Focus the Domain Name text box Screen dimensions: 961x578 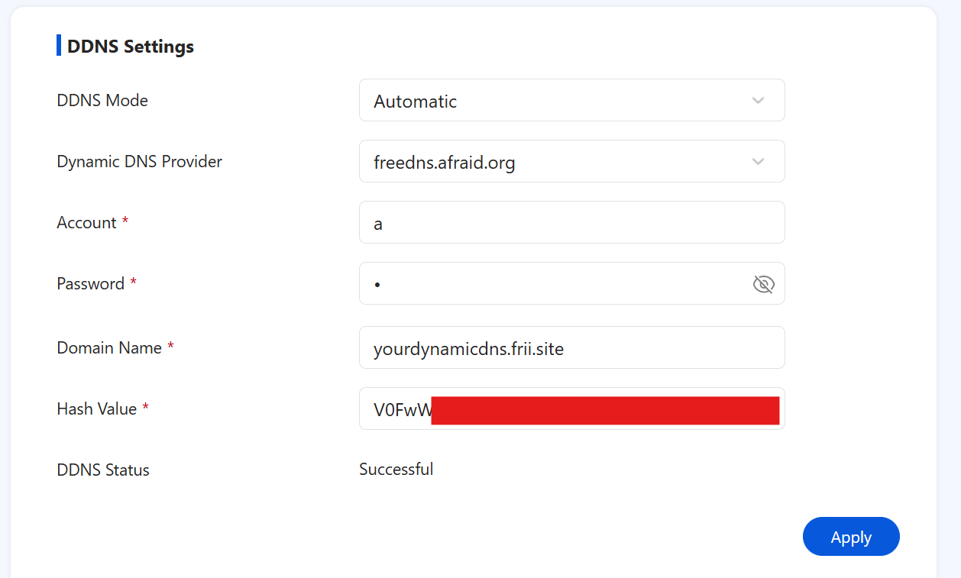(x=571, y=347)
